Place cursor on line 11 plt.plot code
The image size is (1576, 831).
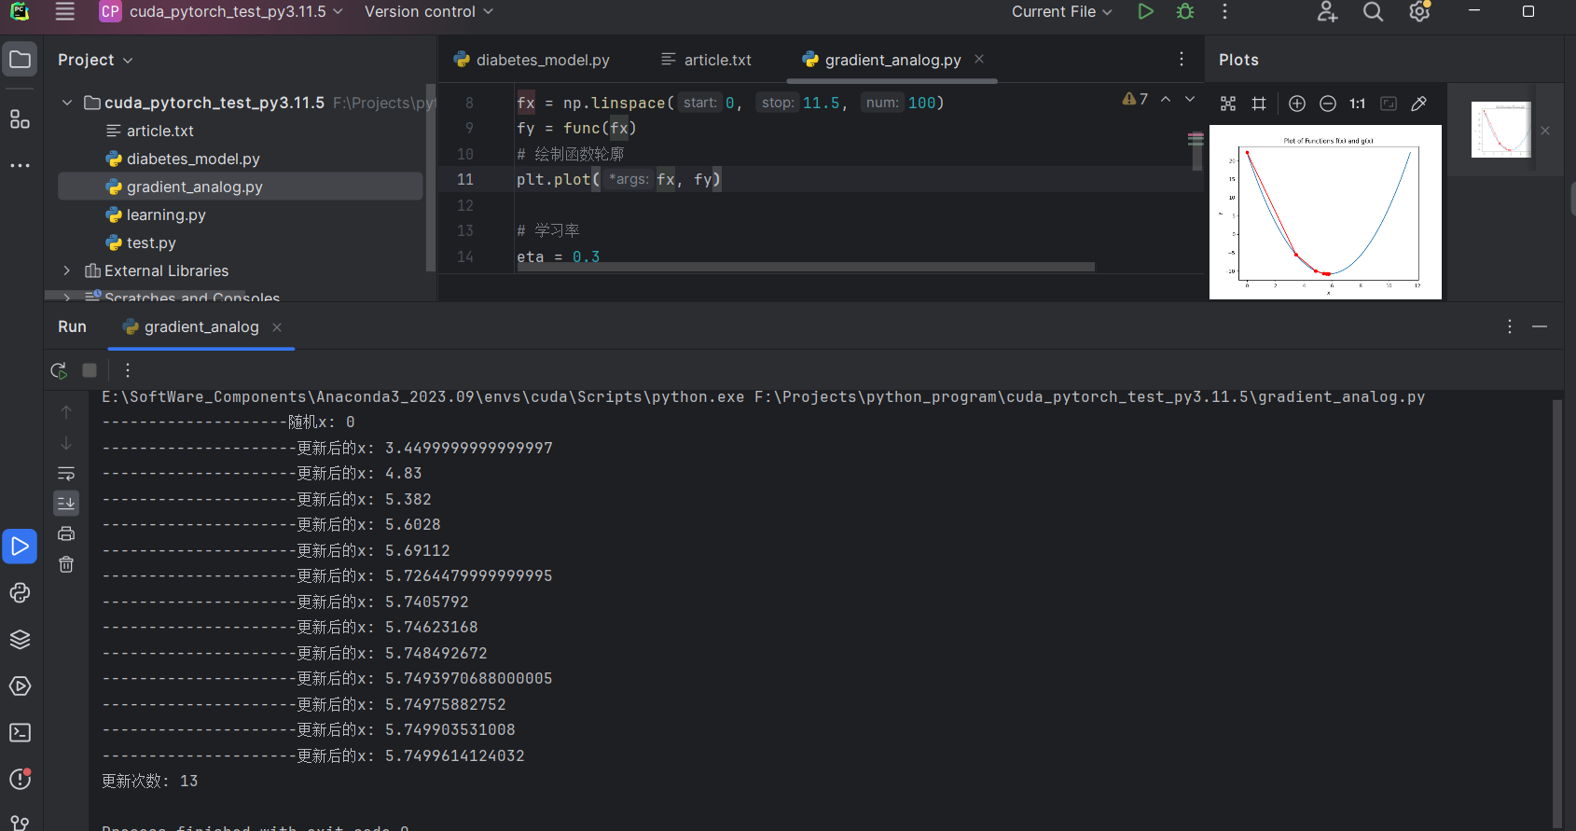(x=618, y=179)
